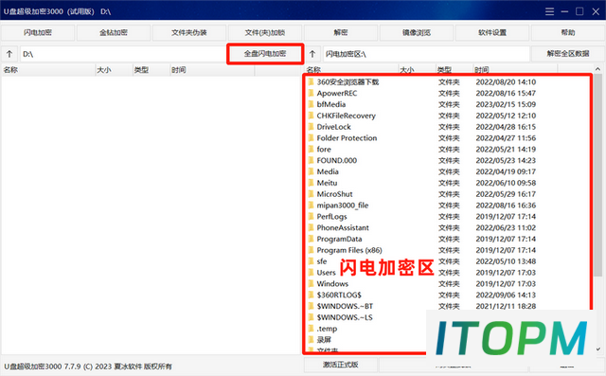Click the right list scrollbar down arrow
The width and height of the screenshot is (606, 376).
(x=598, y=349)
